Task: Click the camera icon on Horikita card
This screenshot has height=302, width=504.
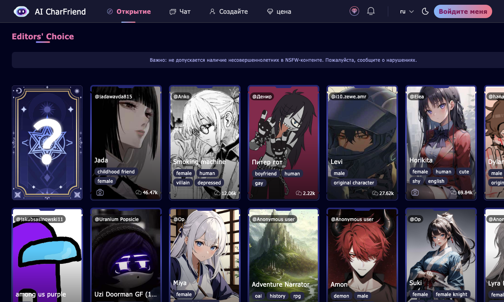Action: [x=415, y=192]
